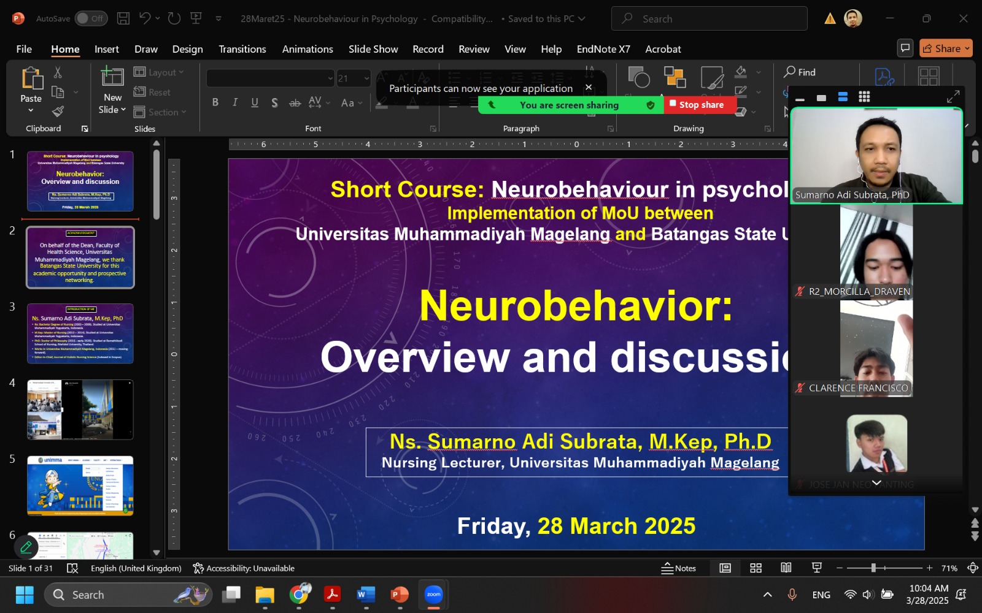This screenshot has width=982, height=613.
Task: Expand the Zoom video panel to fullscreen
Action: (953, 97)
